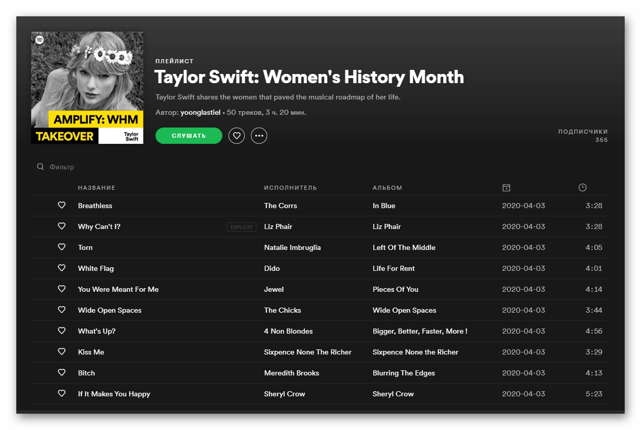Select the track title What's Up?
The image size is (641, 430).
click(x=97, y=331)
